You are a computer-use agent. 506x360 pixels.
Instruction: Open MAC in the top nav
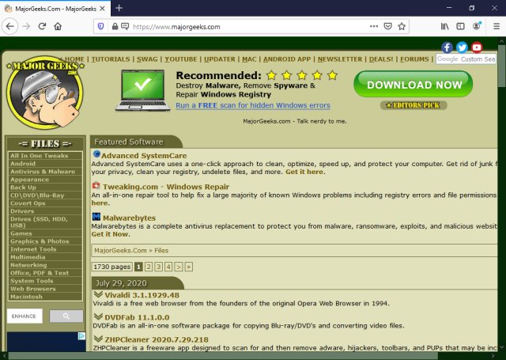(249, 59)
